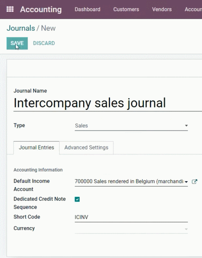Click the SAVE button
The width and height of the screenshot is (202, 258).
coord(17,43)
